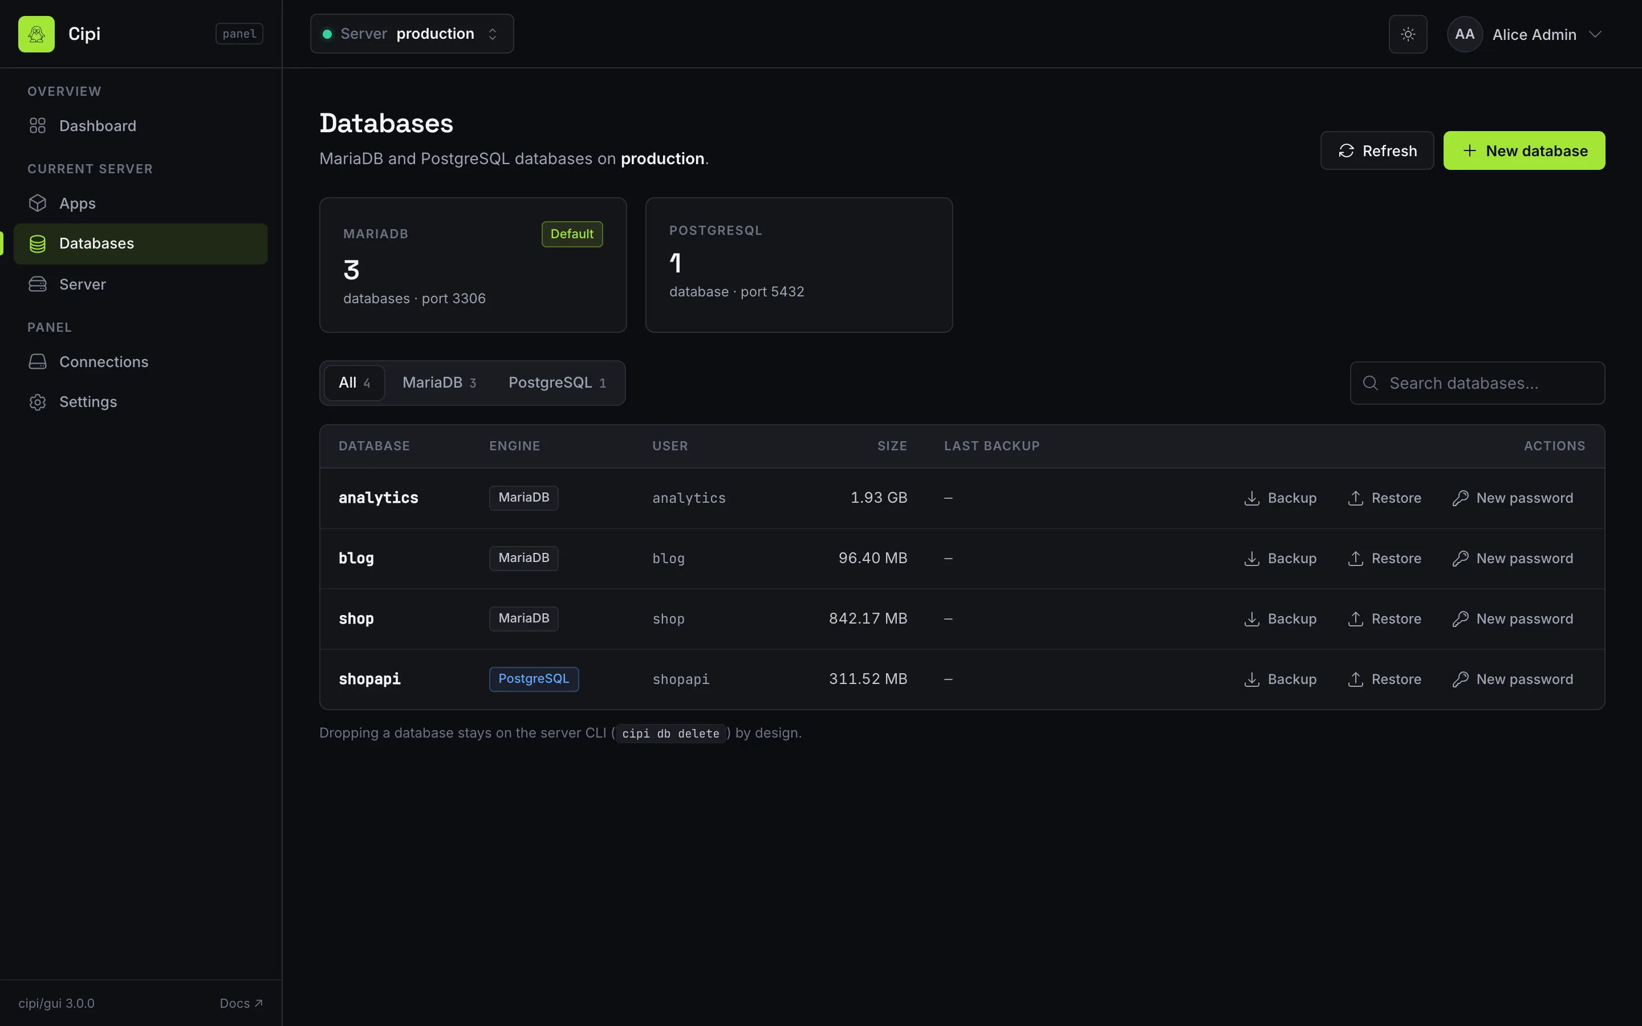This screenshot has height=1026, width=1642.
Task: Click the AA avatar circle
Action: (1464, 34)
